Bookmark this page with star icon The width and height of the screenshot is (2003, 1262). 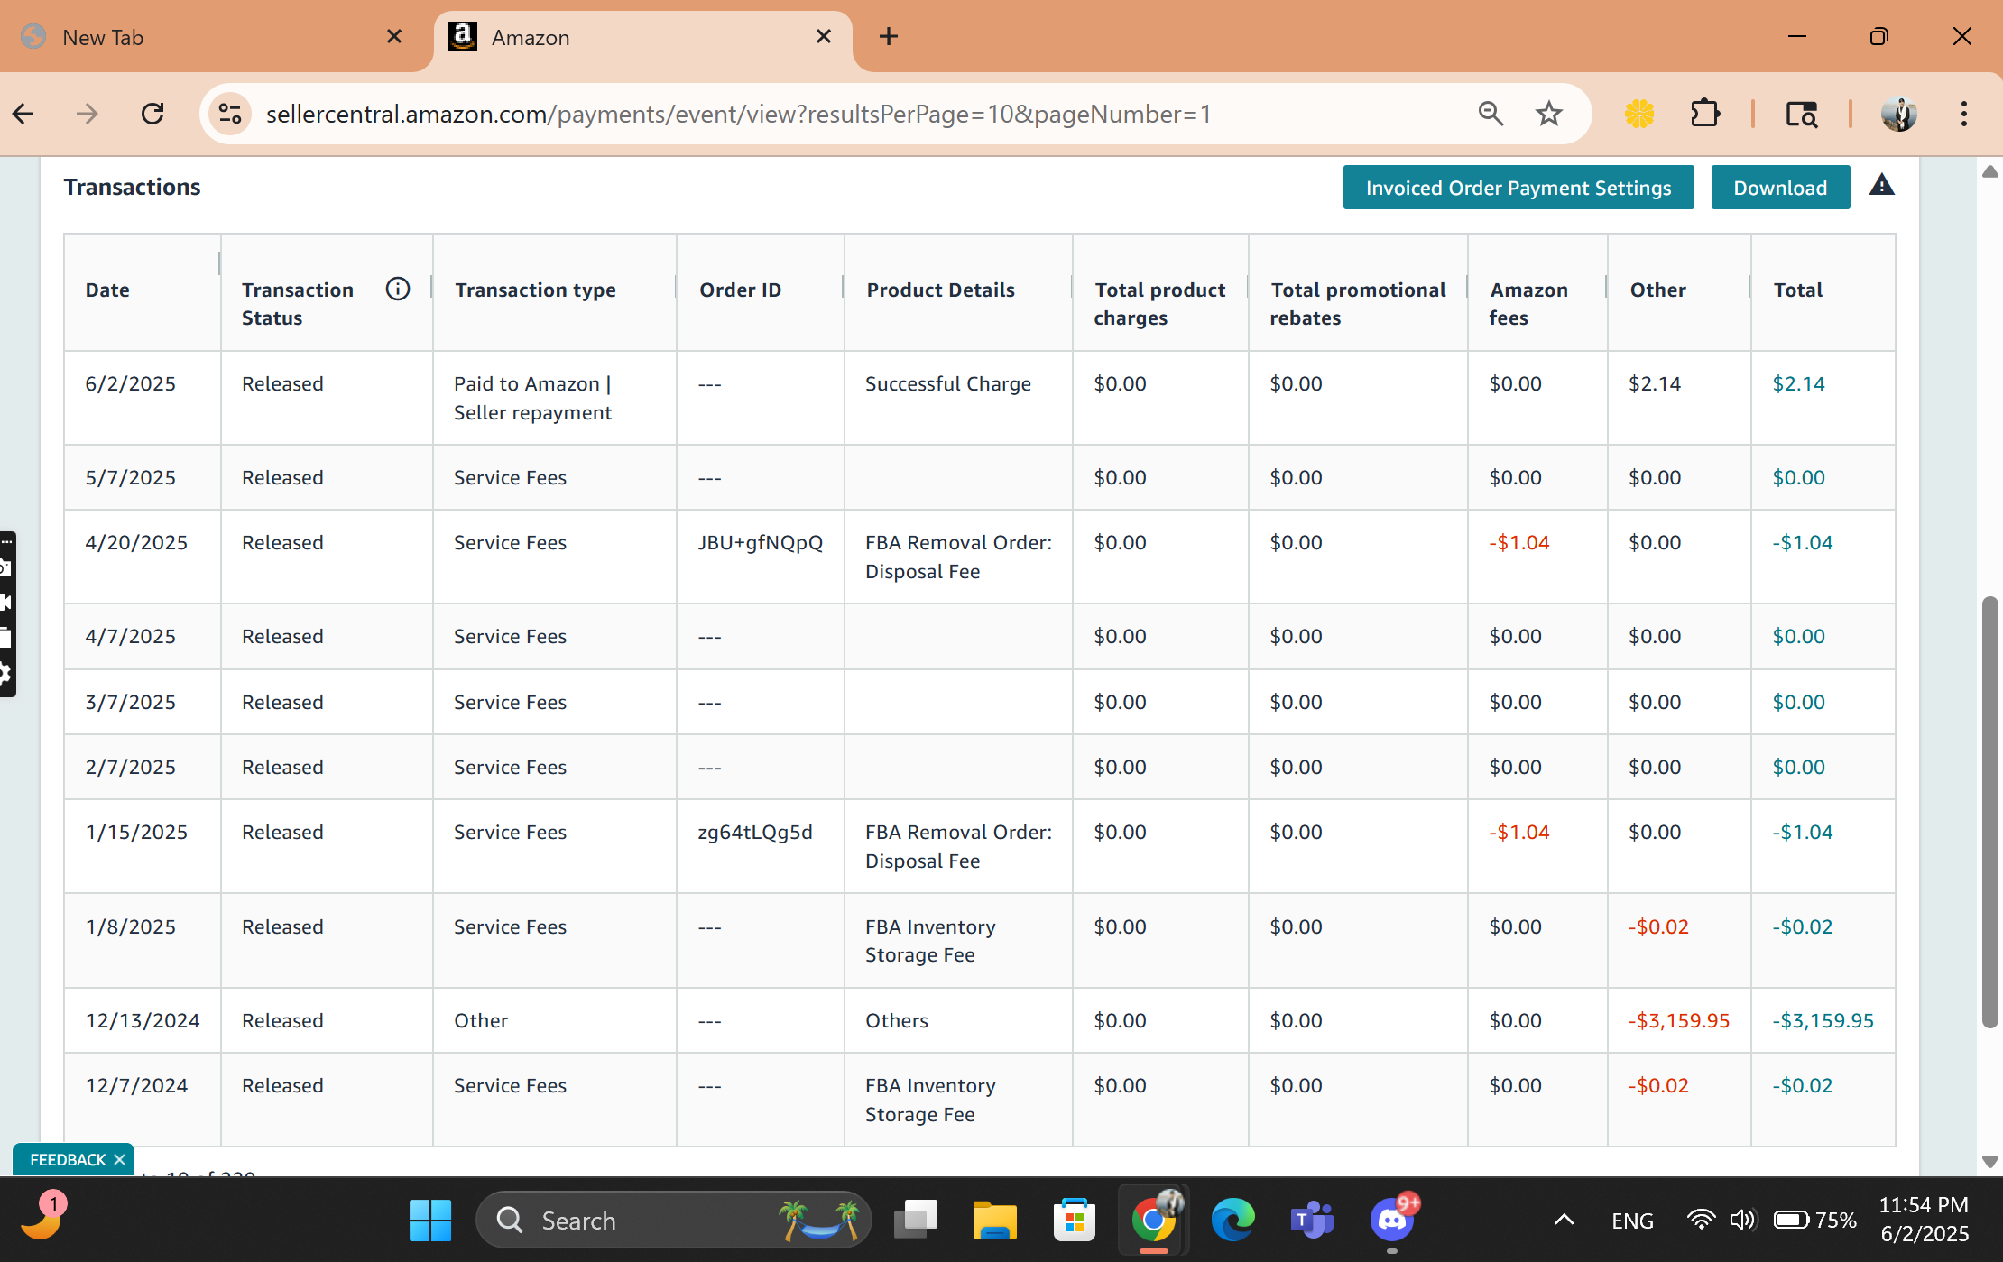(x=1549, y=114)
